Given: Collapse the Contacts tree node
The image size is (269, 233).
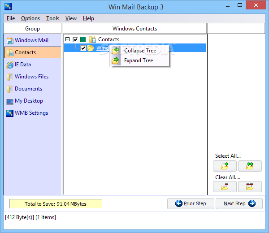Looking at the screenshot, I should (x=68, y=39).
